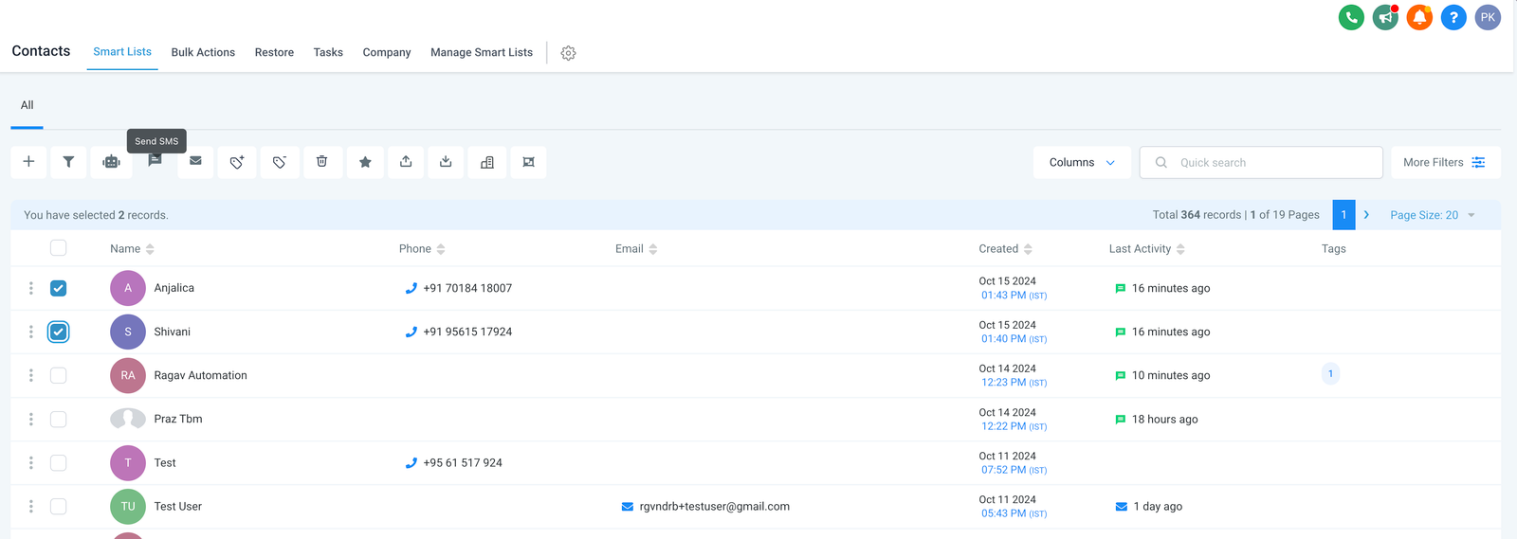
Task: Click the star review icon
Action: pos(365,162)
